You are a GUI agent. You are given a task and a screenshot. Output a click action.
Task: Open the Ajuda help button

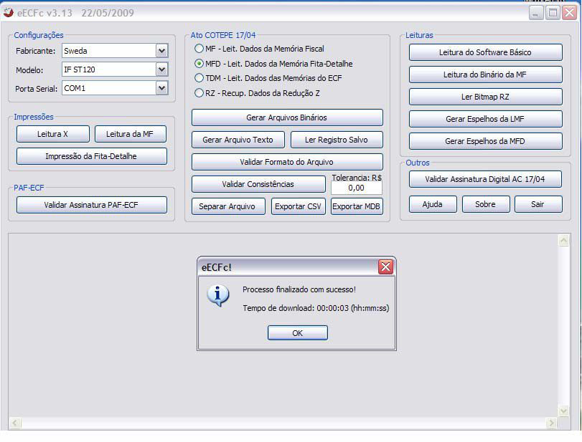point(432,204)
